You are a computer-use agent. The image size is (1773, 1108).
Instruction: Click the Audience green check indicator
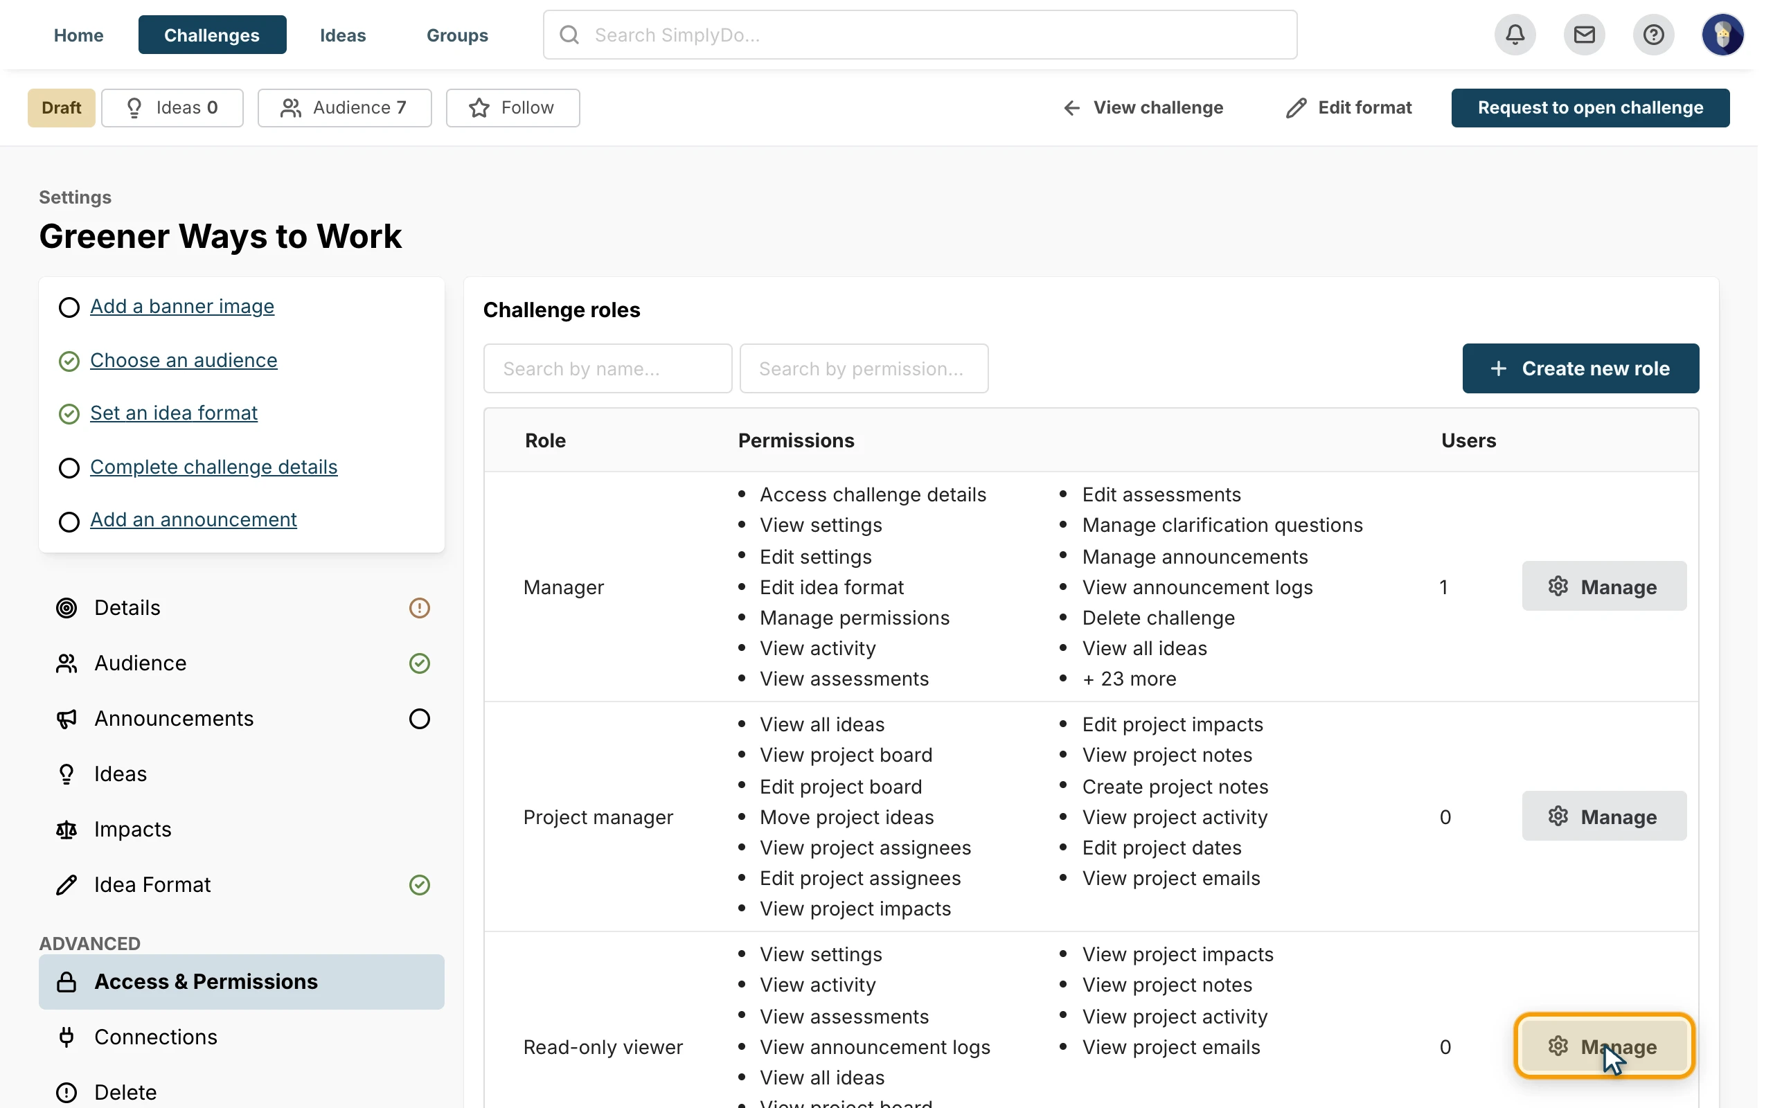tap(419, 663)
